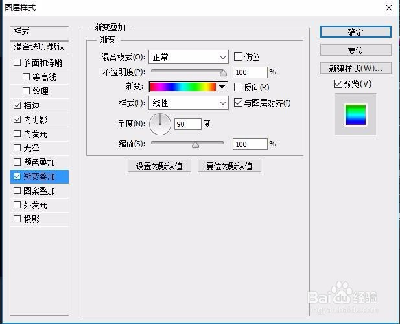Uncheck the 描边 effect checkbox
This screenshot has width=400, height=324.
(x=17, y=105)
